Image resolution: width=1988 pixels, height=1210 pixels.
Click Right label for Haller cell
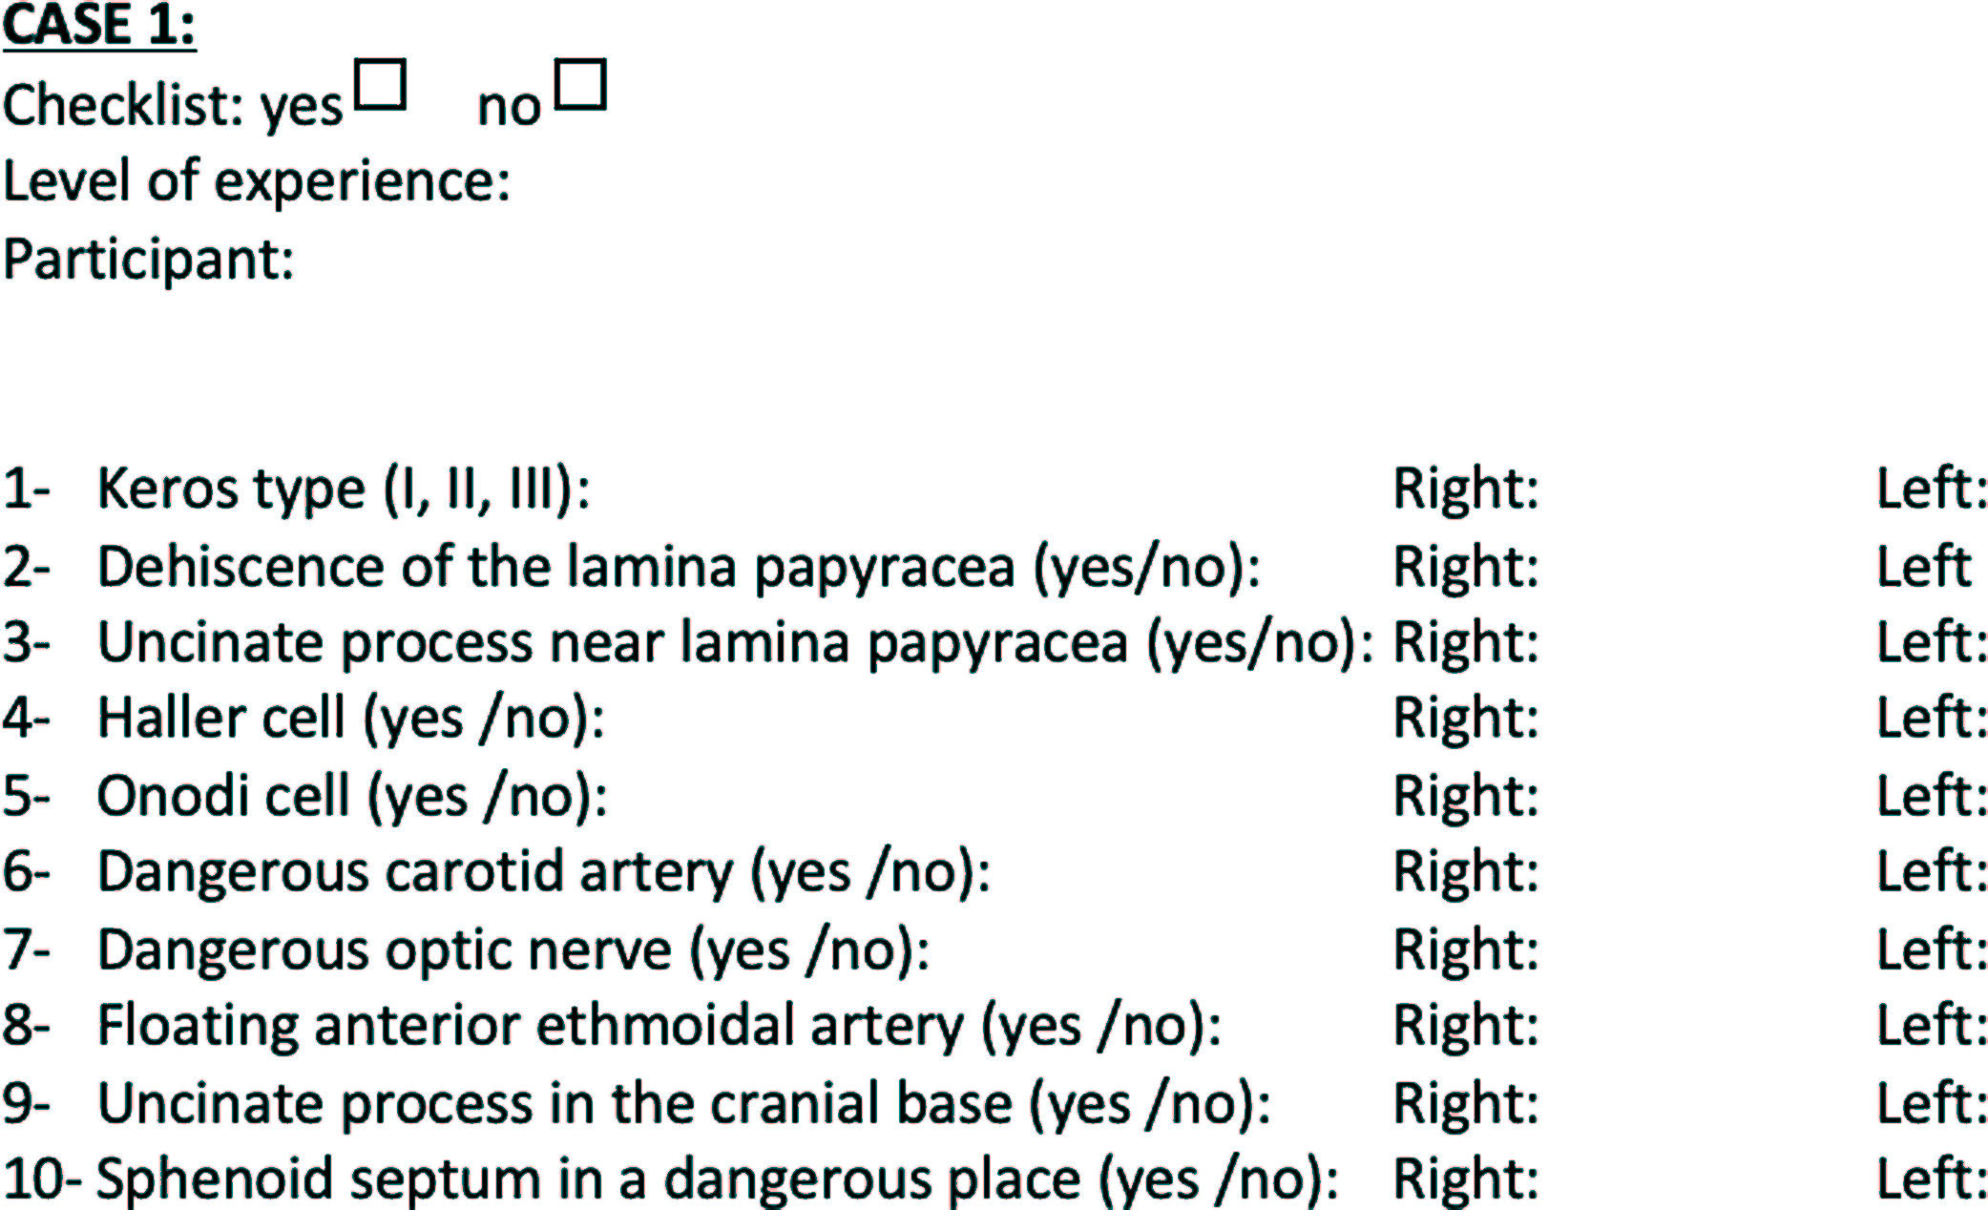coord(1465,718)
